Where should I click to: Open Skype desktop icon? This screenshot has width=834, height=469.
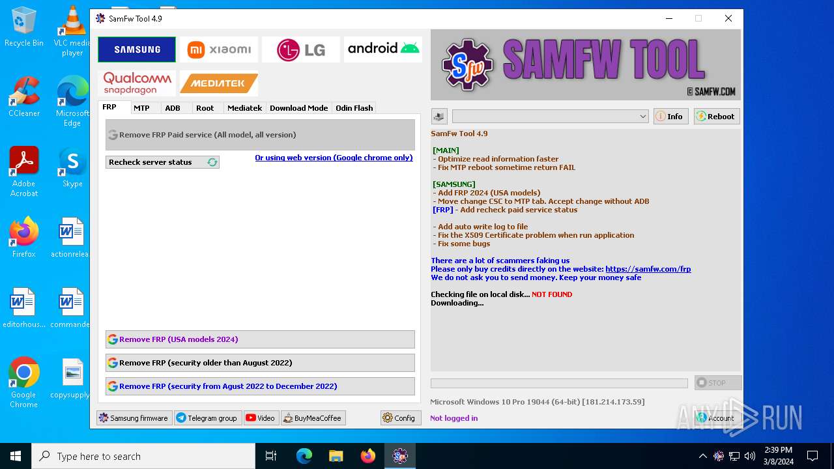72,167
